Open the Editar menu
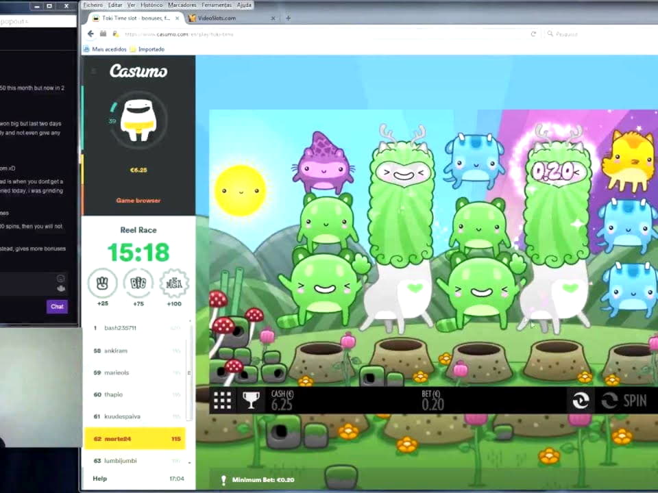658x493 pixels. (115, 5)
